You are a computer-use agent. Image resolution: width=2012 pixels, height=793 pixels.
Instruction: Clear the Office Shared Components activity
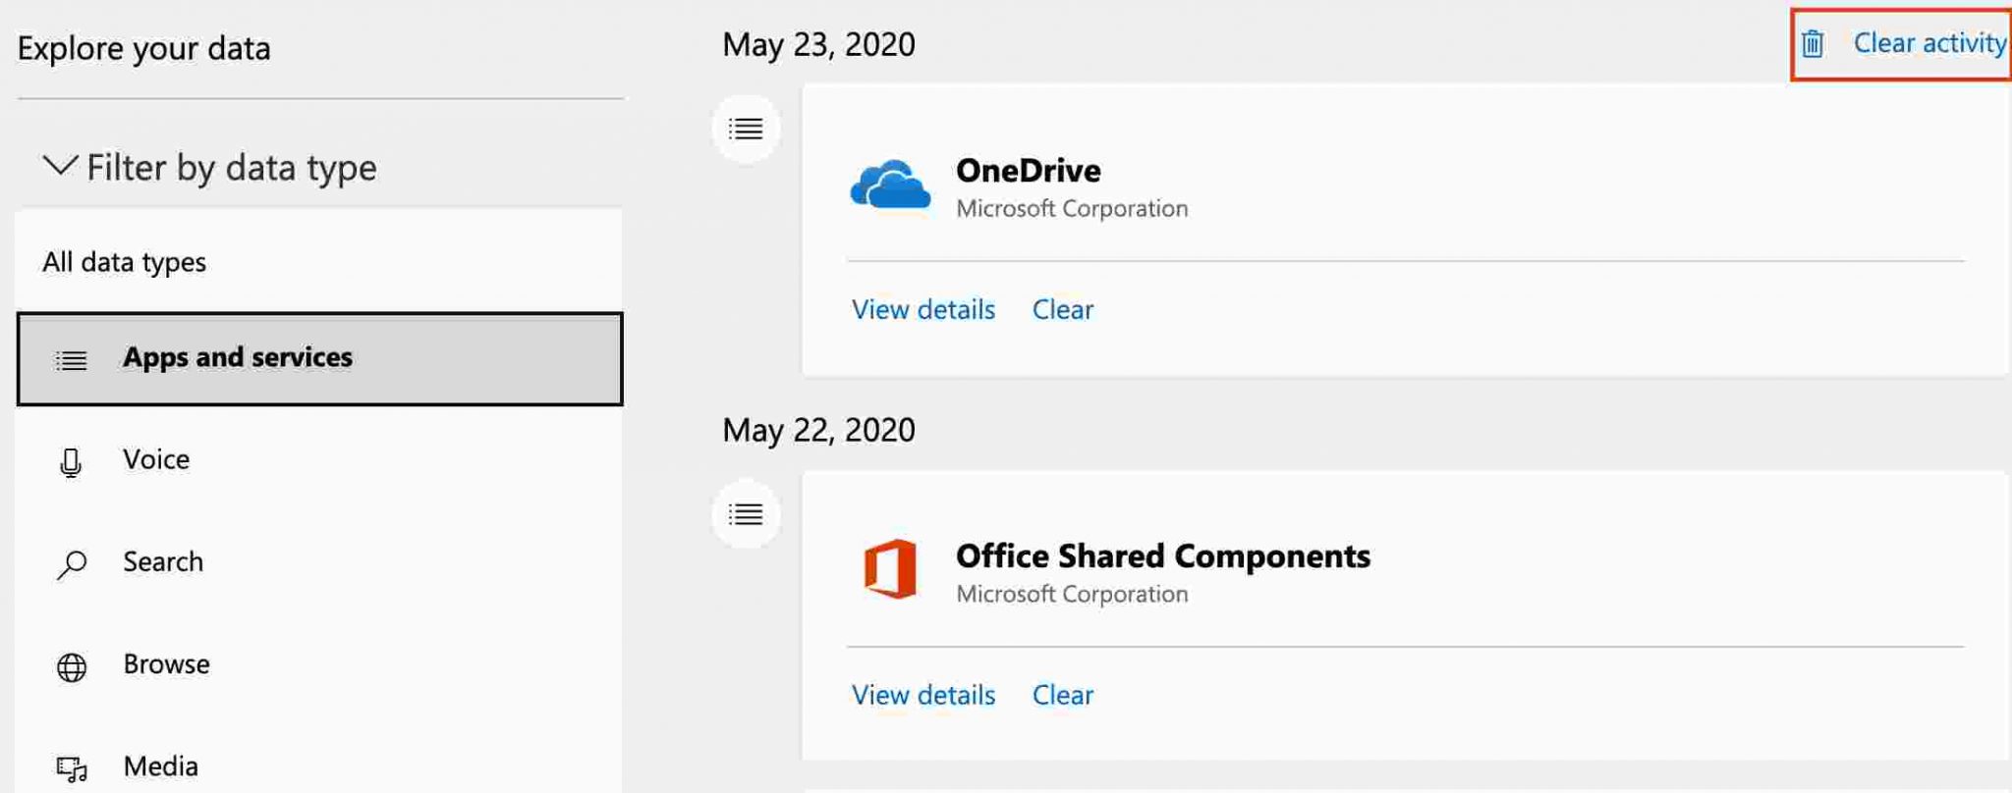(1062, 695)
